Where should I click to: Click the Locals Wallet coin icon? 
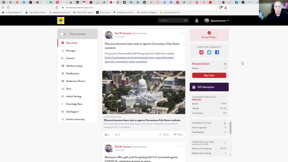[225, 64]
